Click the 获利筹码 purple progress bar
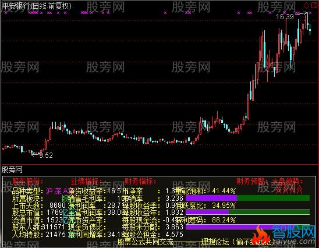 click(x=247, y=226)
